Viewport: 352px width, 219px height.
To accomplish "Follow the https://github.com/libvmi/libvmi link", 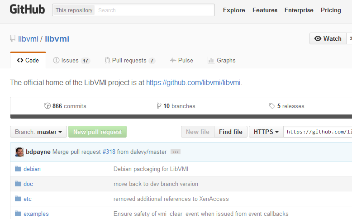I will point(193,82).
